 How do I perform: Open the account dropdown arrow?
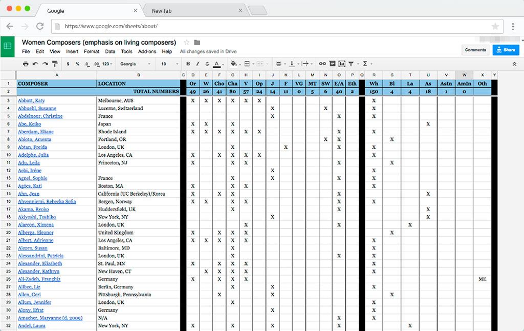point(522,40)
